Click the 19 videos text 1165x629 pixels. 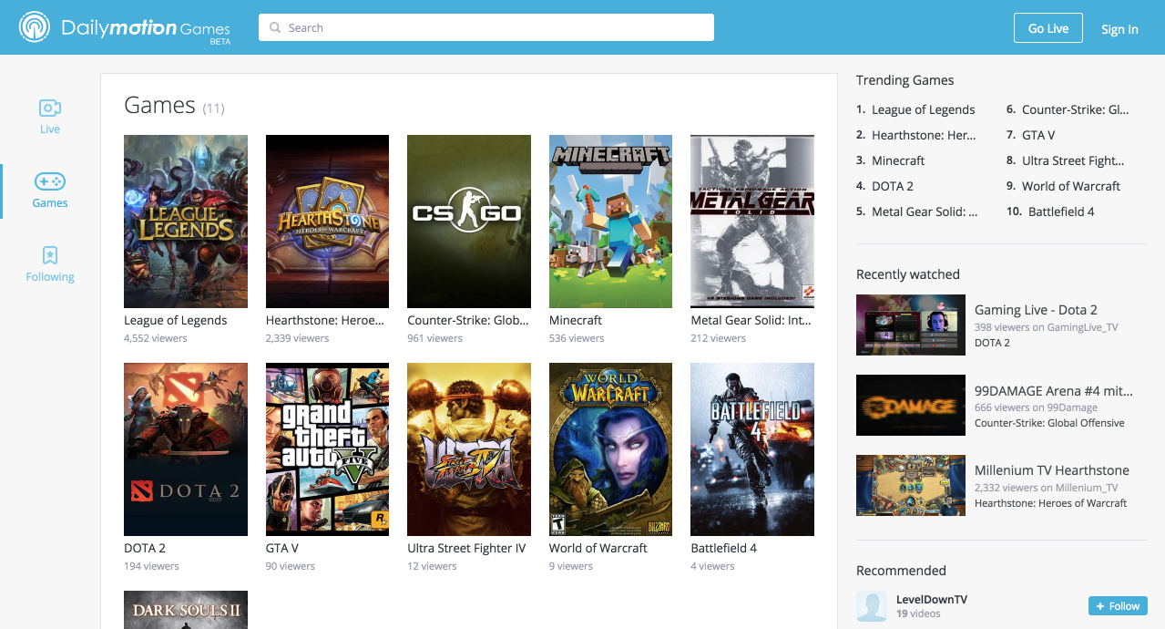[x=918, y=614]
